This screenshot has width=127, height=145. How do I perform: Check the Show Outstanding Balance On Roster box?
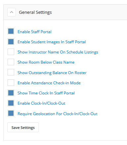pyautogui.click(x=11, y=72)
